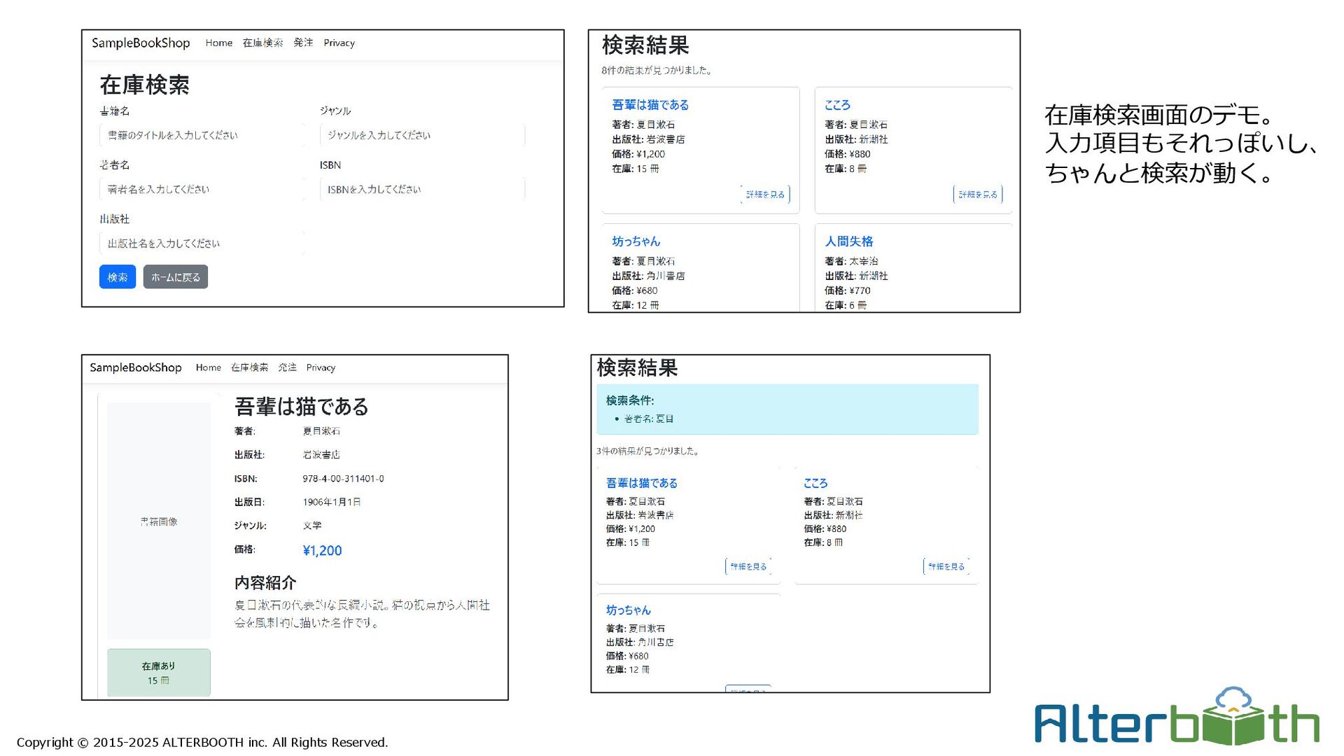Click 詳細を見る button on top こころ card
The height and width of the screenshot is (756, 1344).
pyautogui.click(x=977, y=195)
